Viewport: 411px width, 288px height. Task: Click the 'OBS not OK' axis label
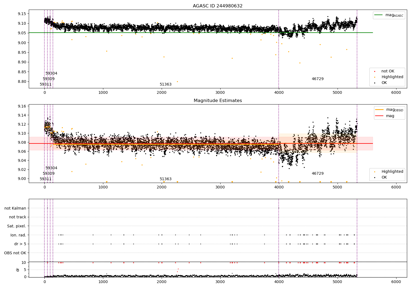tap(15, 253)
